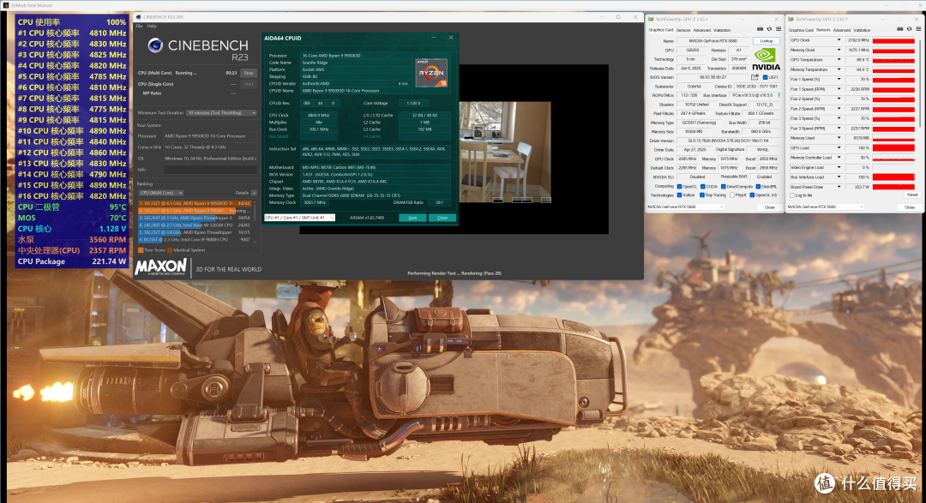Click the Bus Interface question mark icon
The height and width of the screenshot is (503, 926).
coord(779,95)
